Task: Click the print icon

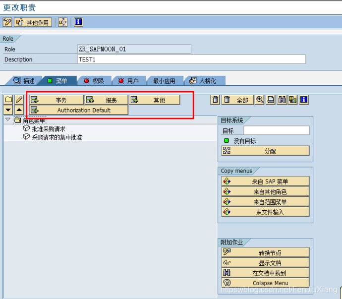Action: point(271,100)
